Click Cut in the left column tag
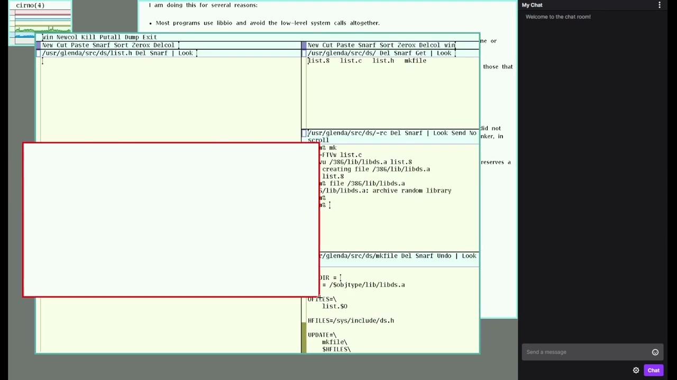This screenshot has height=380, width=677. pos(62,45)
